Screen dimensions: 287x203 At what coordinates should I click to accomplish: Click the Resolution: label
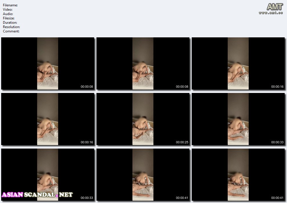[11, 27]
